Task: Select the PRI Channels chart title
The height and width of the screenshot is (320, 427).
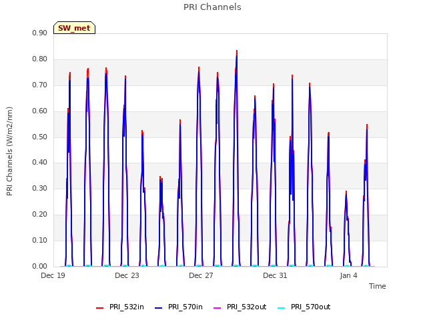Action: tap(212, 7)
